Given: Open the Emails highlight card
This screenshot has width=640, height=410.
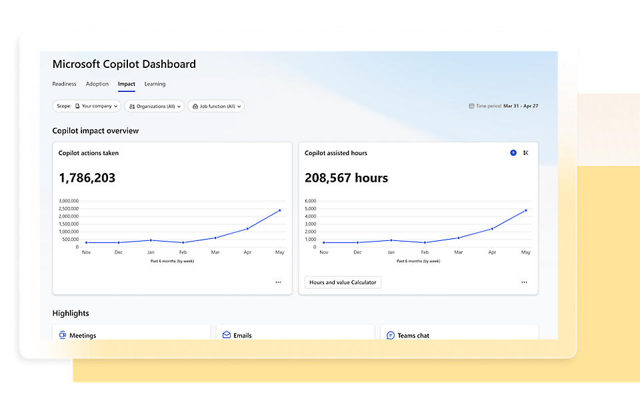Looking at the screenshot, I should [x=295, y=332].
